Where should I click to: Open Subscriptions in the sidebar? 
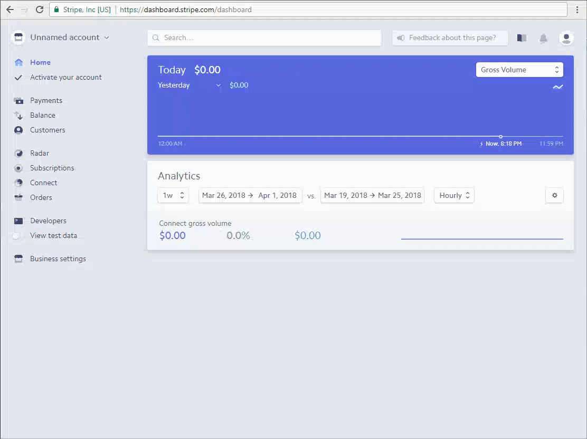52,168
